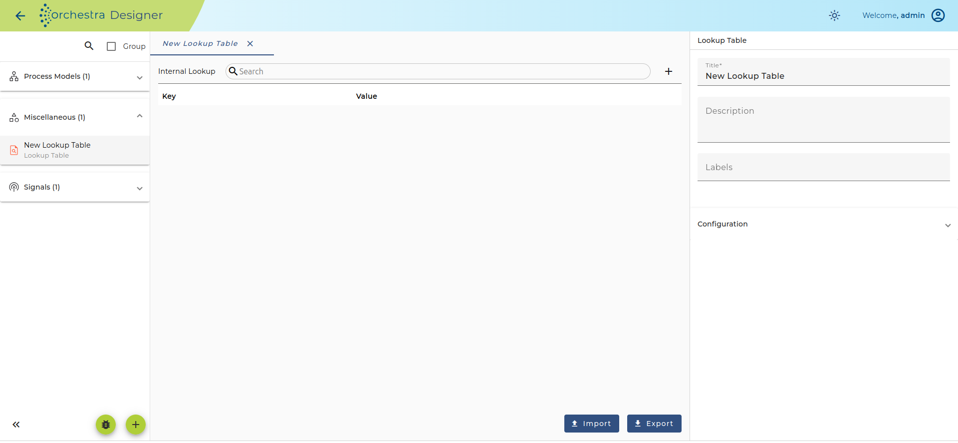Click the Export button
This screenshot has height=443, width=958.
(x=654, y=424)
